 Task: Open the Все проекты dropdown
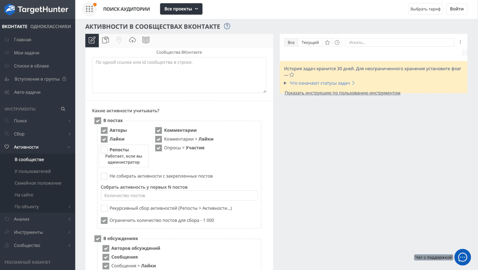(181, 9)
